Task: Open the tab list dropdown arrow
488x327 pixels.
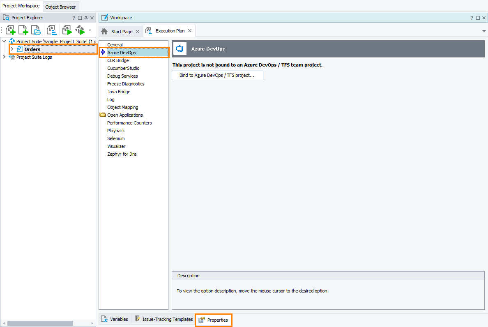Action: [x=483, y=30]
